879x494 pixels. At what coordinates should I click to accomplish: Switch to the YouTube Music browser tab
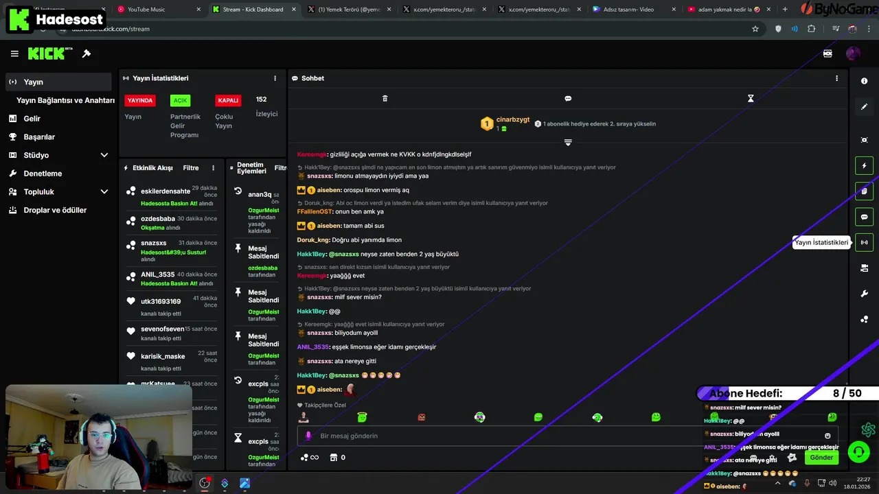point(159,10)
